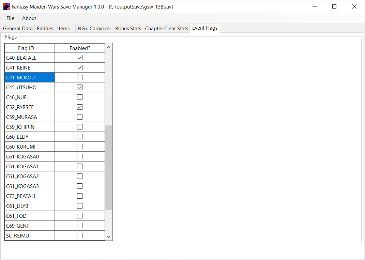Select the C60_ELLIY flag ID cell

click(x=30, y=137)
